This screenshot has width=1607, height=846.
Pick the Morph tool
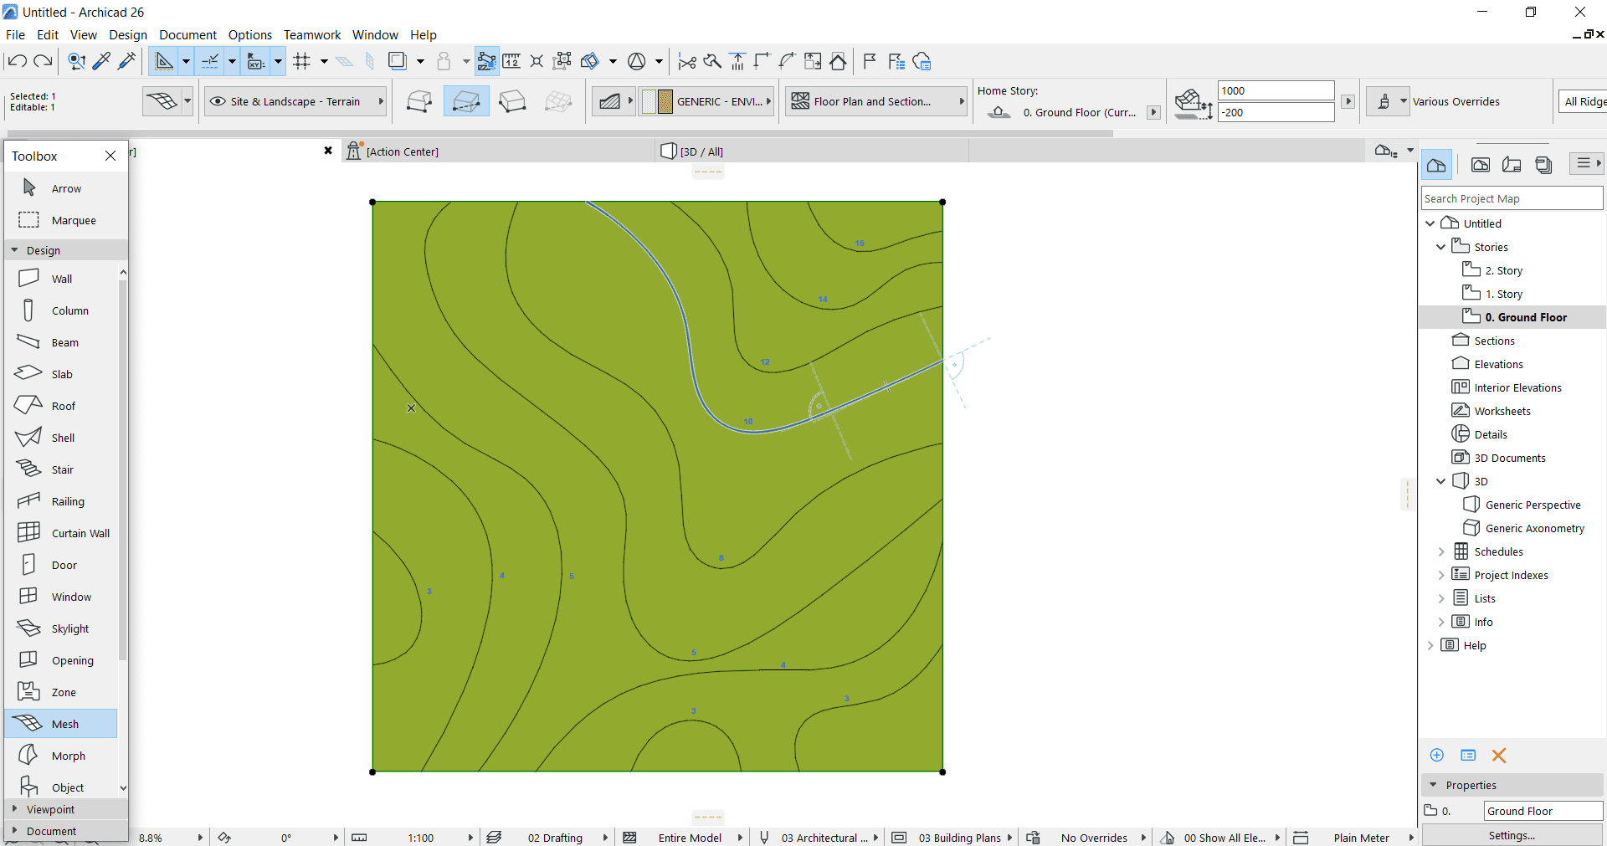pyautogui.click(x=62, y=755)
